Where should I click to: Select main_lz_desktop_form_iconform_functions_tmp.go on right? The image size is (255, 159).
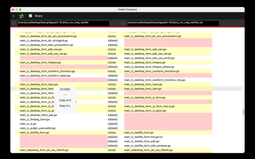click(155, 80)
